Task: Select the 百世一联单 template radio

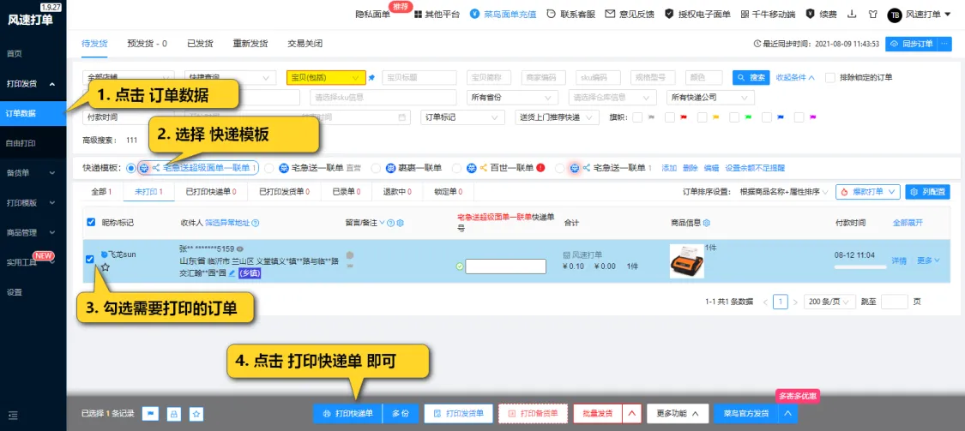Action: click(x=456, y=168)
